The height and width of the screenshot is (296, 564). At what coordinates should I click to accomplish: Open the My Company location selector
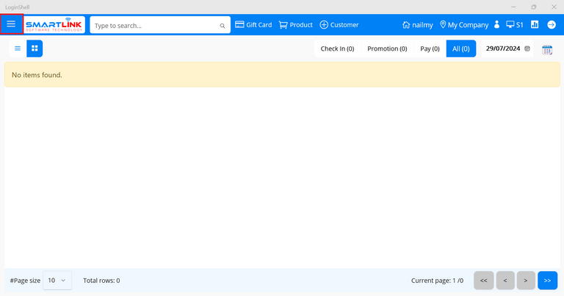tap(463, 25)
